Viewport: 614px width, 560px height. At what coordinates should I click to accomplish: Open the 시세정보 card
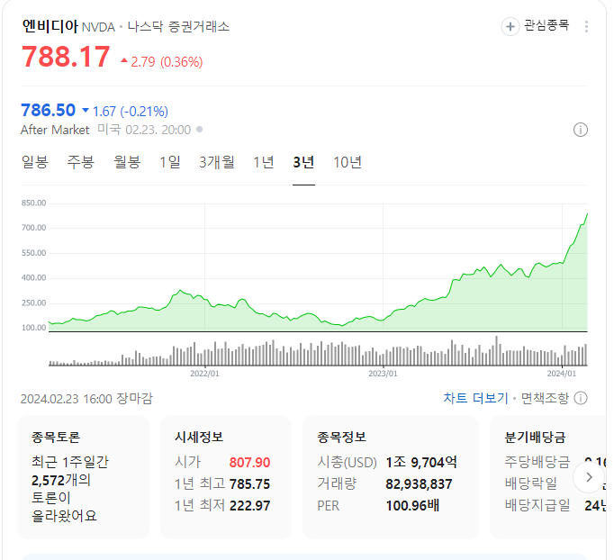[226, 477]
